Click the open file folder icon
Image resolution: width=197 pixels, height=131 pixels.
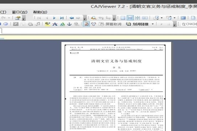[18, 18]
